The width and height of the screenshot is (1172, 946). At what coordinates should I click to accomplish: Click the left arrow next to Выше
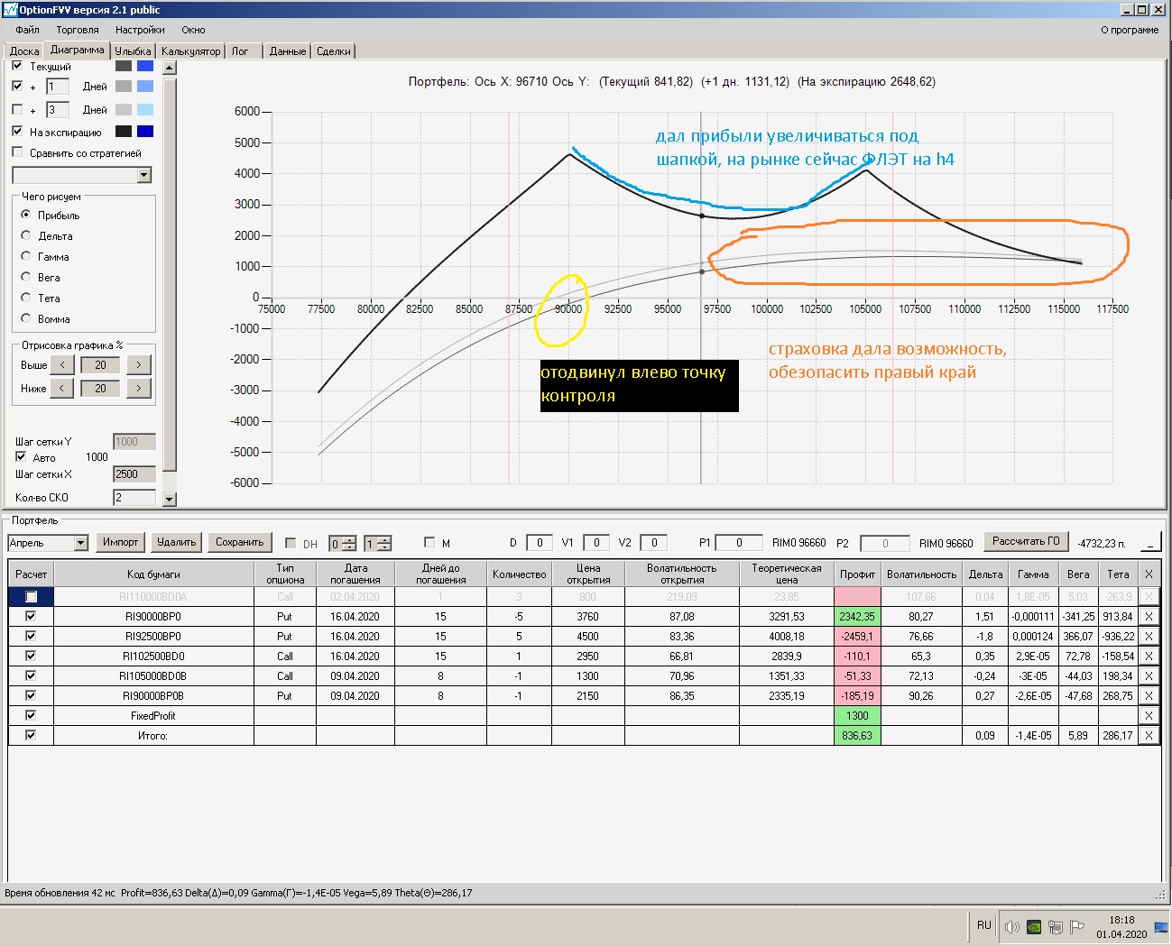click(x=62, y=365)
